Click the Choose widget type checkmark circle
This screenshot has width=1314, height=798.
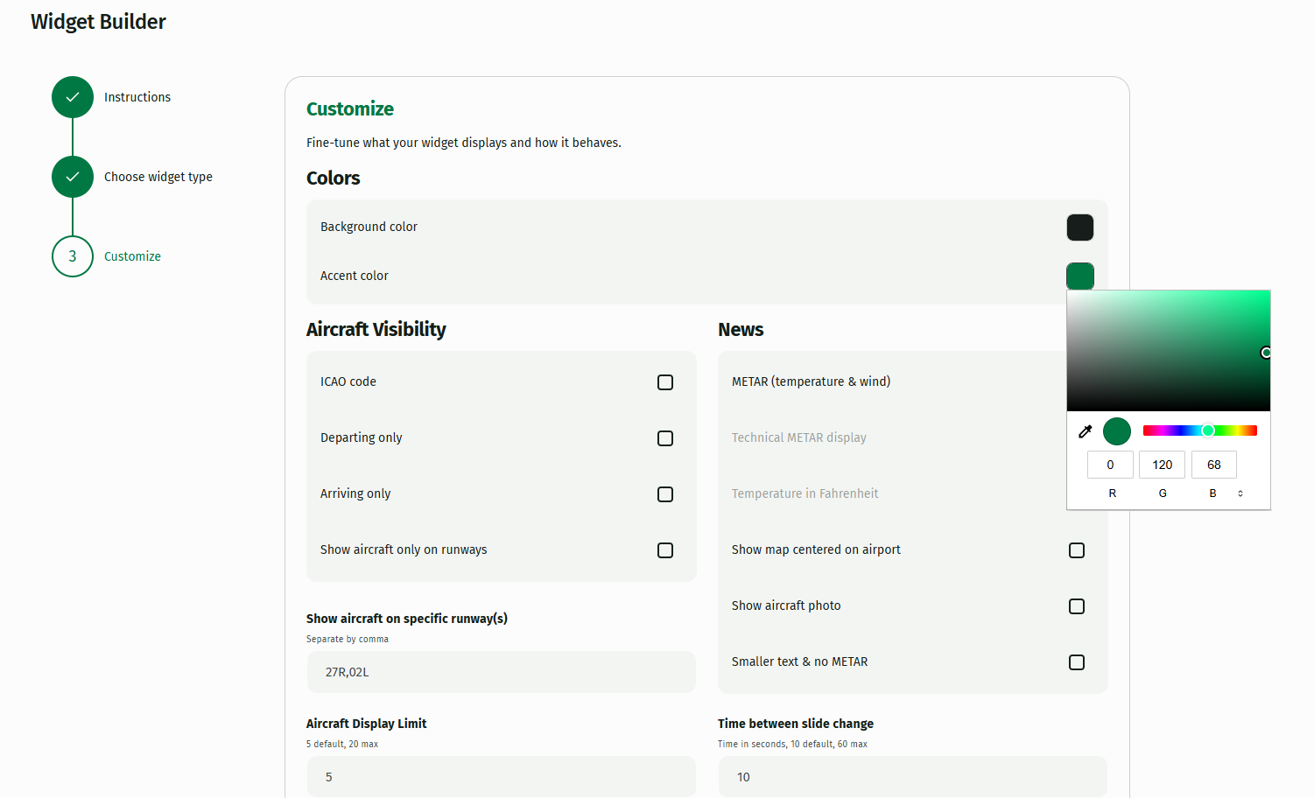coord(73,177)
